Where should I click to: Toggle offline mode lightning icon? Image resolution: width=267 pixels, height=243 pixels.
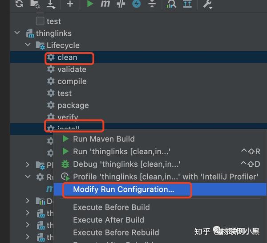[x=137, y=4]
